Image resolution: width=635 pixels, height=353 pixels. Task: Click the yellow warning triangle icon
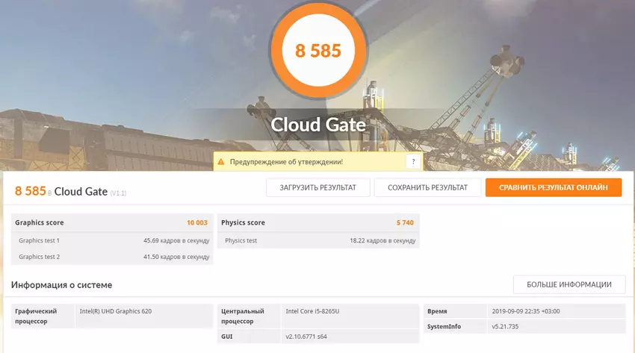[x=220, y=161]
